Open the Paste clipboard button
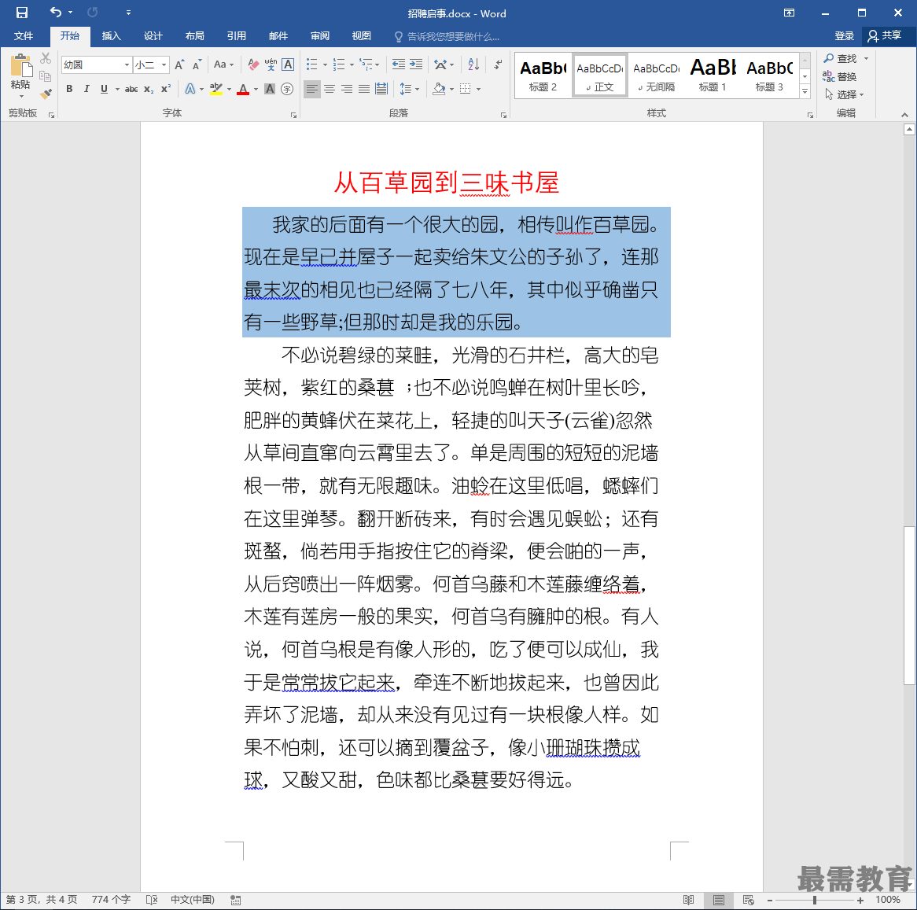This screenshot has width=917, height=910. click(20, 74)
